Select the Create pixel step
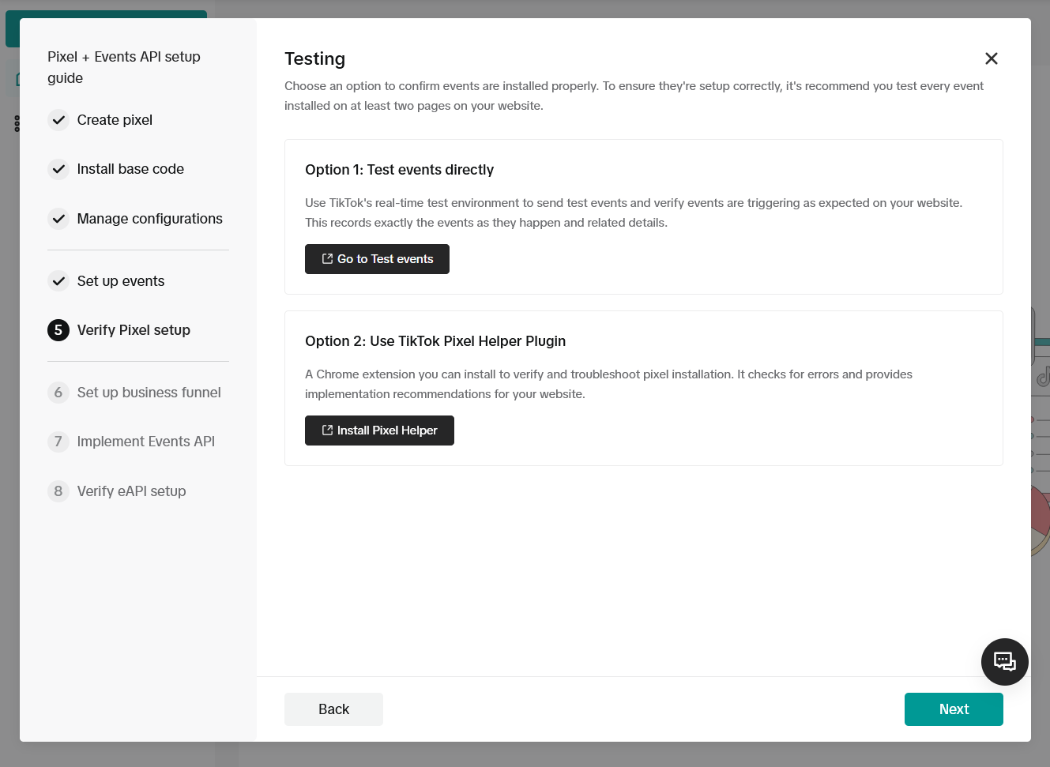 pyautogui.click(x=115, y=120)
